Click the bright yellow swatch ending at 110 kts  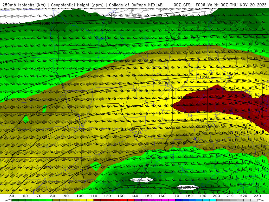(90, 200)
